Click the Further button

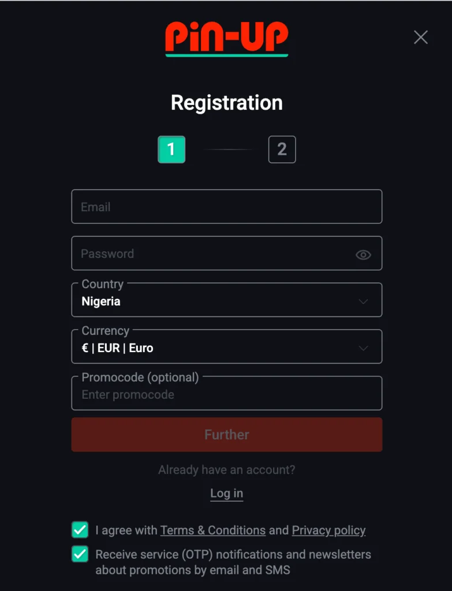coord(226,435)
